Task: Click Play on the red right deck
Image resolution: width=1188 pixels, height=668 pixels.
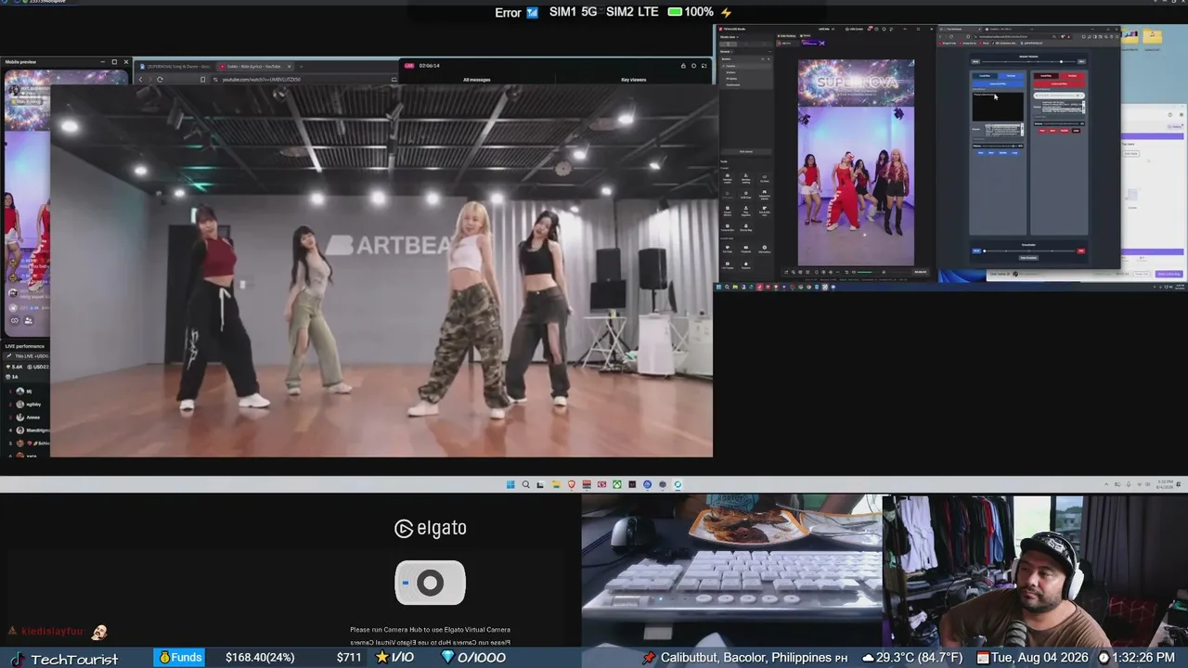Action: (1042, 130)
